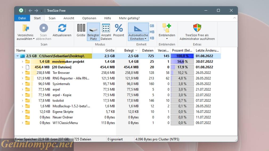Open the quick access toolbar dropdown

point(42,11)
